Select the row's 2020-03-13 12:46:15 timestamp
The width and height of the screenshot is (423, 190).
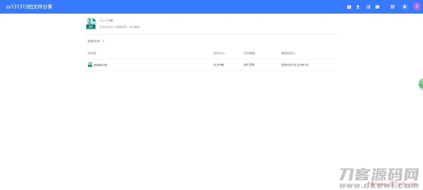coord(295,65)
